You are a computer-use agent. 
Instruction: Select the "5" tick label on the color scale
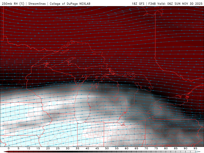click(18, 148)
